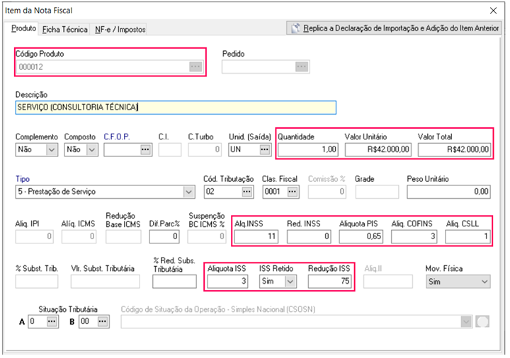The image size is (510, 358).
Task: Open the Mov. Física dropdown
Action: click(484, 282)
